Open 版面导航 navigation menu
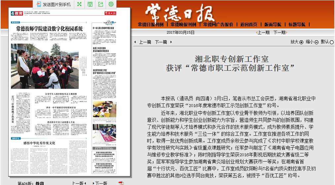The height and width of the screenshot is (185, 335). 273,24
